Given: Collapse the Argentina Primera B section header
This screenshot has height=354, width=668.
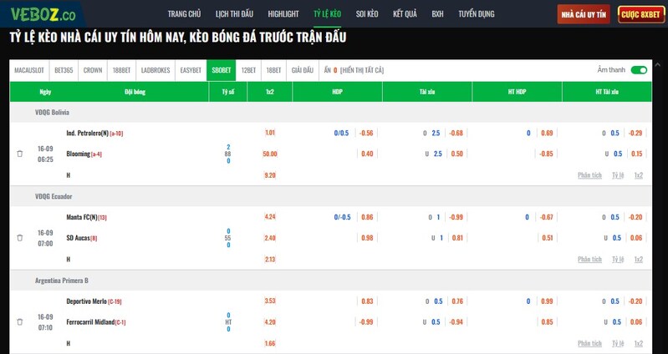Looking at the screenshot, I should coord(63,280).
